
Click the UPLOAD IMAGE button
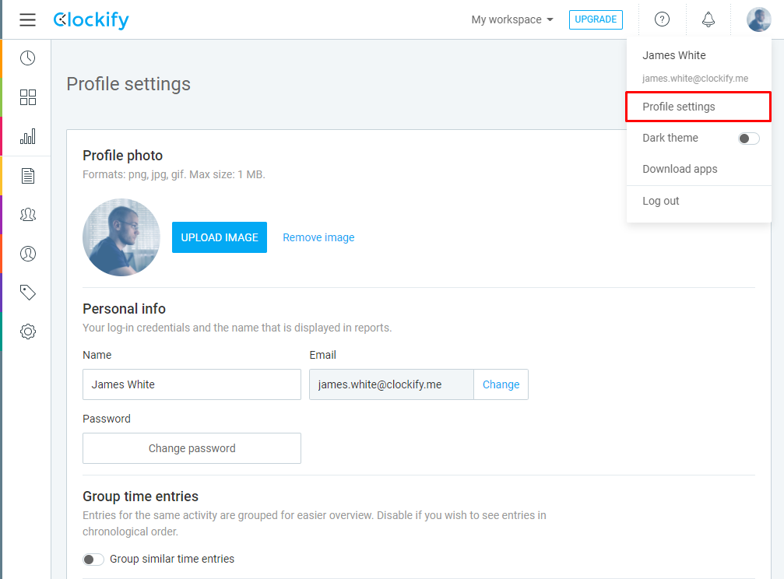coord(220,237)
